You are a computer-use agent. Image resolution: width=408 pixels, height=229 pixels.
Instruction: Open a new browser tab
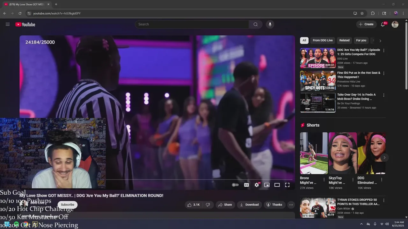[56, 4]
